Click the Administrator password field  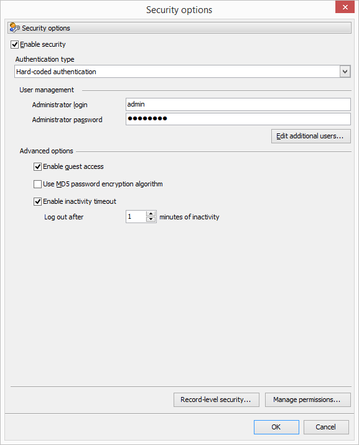pyautogui.click(x=238, y=119)
